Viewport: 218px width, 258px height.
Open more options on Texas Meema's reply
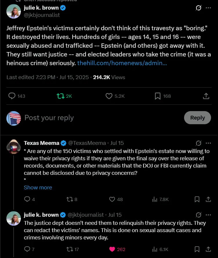tap(208, 143)
